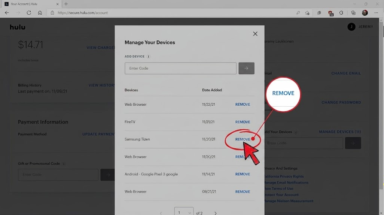Open a new browser tab
The image size is (384, 215).
tap(66, 4)
